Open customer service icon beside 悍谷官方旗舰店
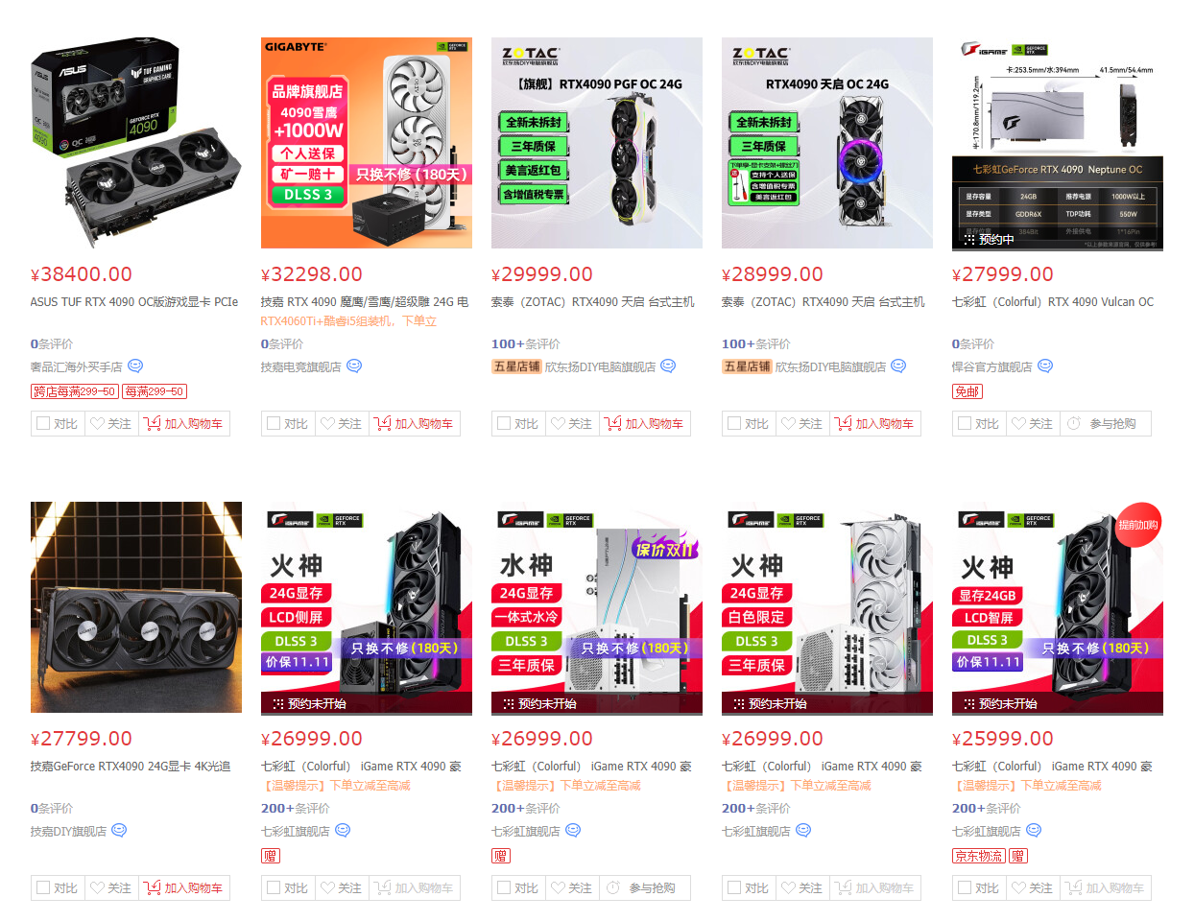Viewport: 1194px width, 921px height. click(1045, 366)
